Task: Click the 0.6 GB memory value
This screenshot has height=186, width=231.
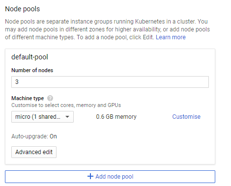Action: pos(116,117)
